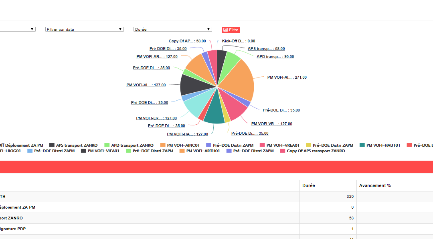Click the 'APS transp... : 58.00' chart label
This screenshot has width=433, height=239.
click(x=266, y=49)
